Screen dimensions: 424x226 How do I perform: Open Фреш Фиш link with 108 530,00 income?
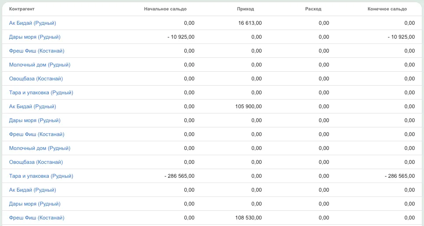pyautogui.click(x=37, y=218)
